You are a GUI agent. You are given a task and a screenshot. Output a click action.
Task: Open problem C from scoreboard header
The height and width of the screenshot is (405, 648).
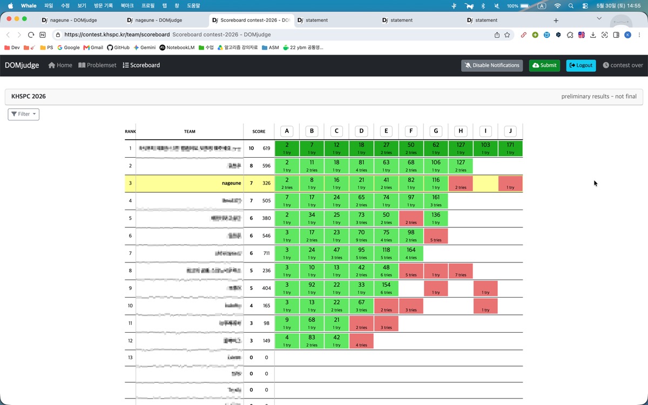(336, 131)
